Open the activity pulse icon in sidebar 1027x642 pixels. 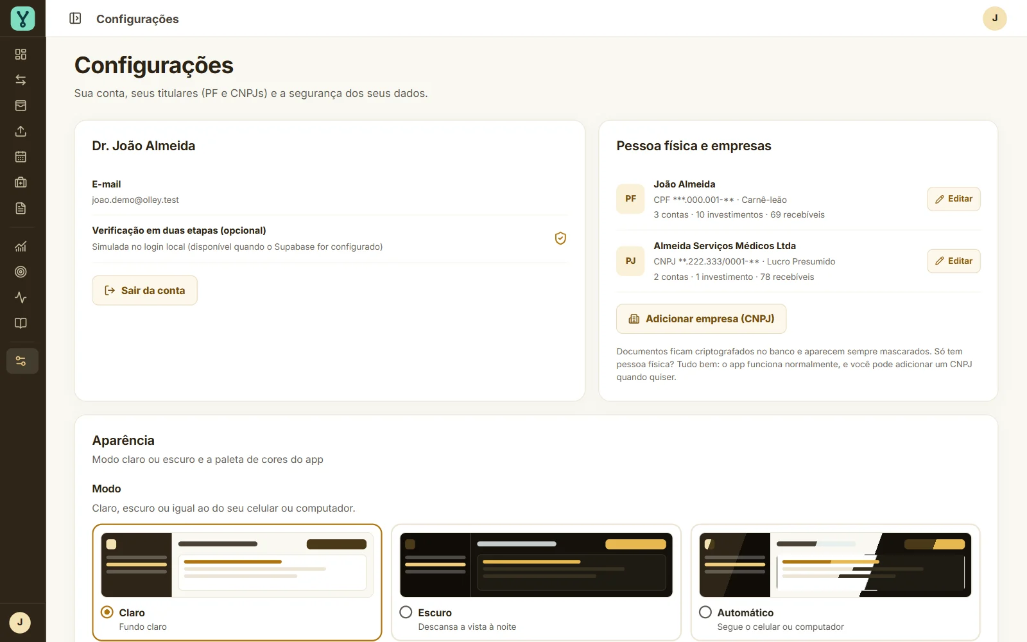tap(21, 297)
